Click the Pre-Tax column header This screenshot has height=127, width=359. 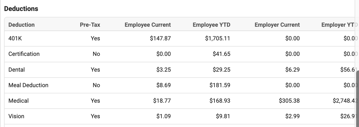click(x=90, y=25)
